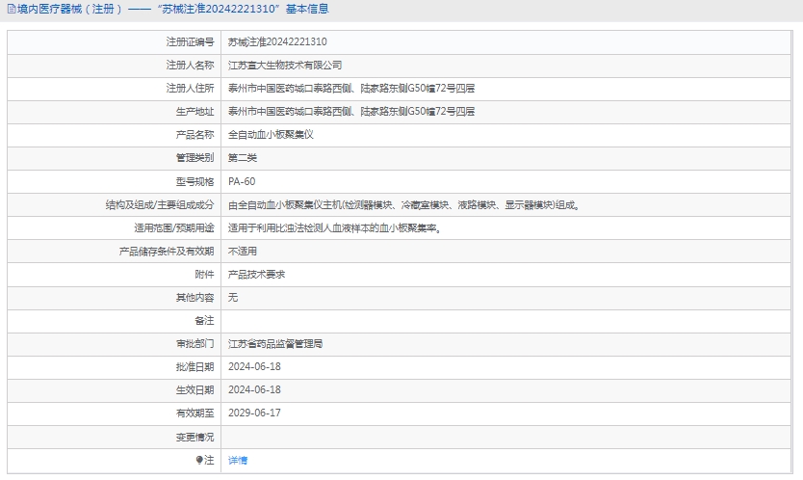
Task: Click the product name 全自动血小板聚集仪
Action: pos(271,135)
